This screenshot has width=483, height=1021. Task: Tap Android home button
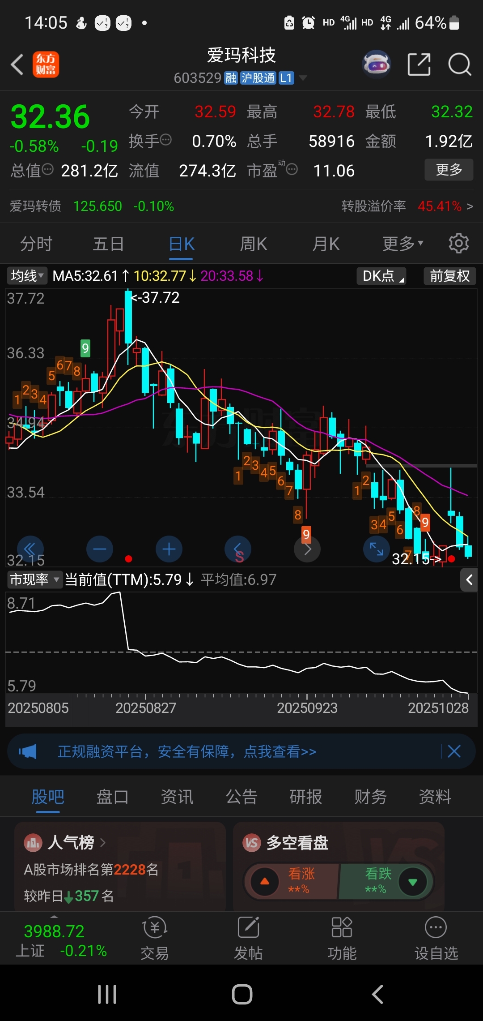(242, 995)
